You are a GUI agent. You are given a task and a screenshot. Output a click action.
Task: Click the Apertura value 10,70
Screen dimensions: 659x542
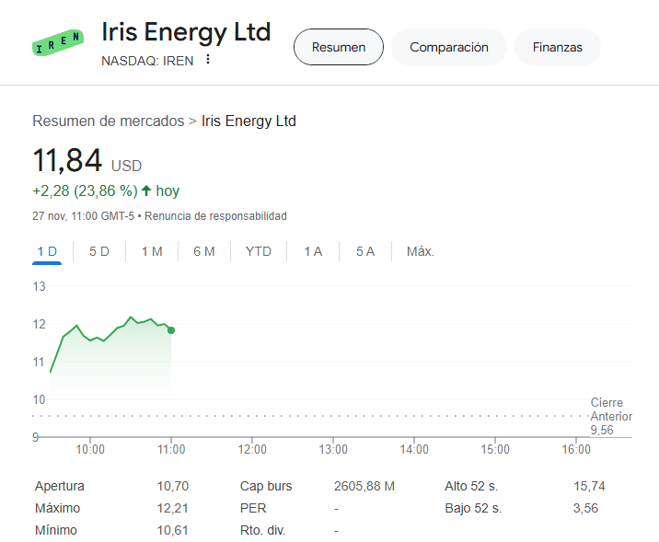click(173, 486)
